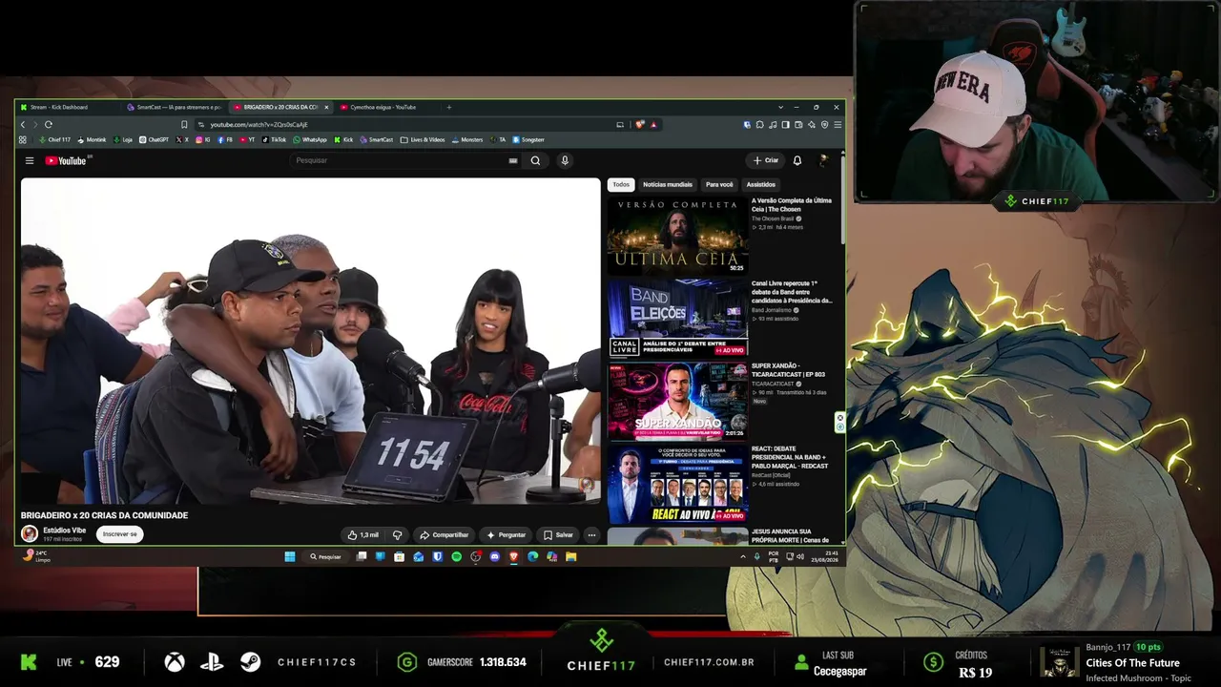
Task: Click the YouTube search magnifier button
Action: click(535, 160)
